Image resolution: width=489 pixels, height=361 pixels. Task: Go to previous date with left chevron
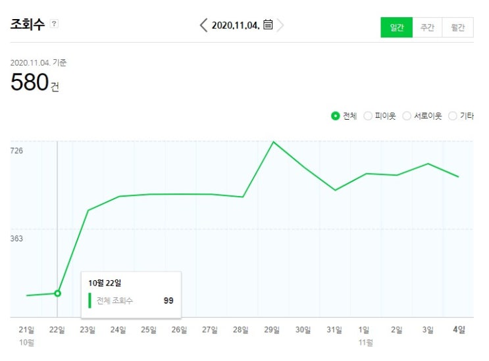click(203, 25)
